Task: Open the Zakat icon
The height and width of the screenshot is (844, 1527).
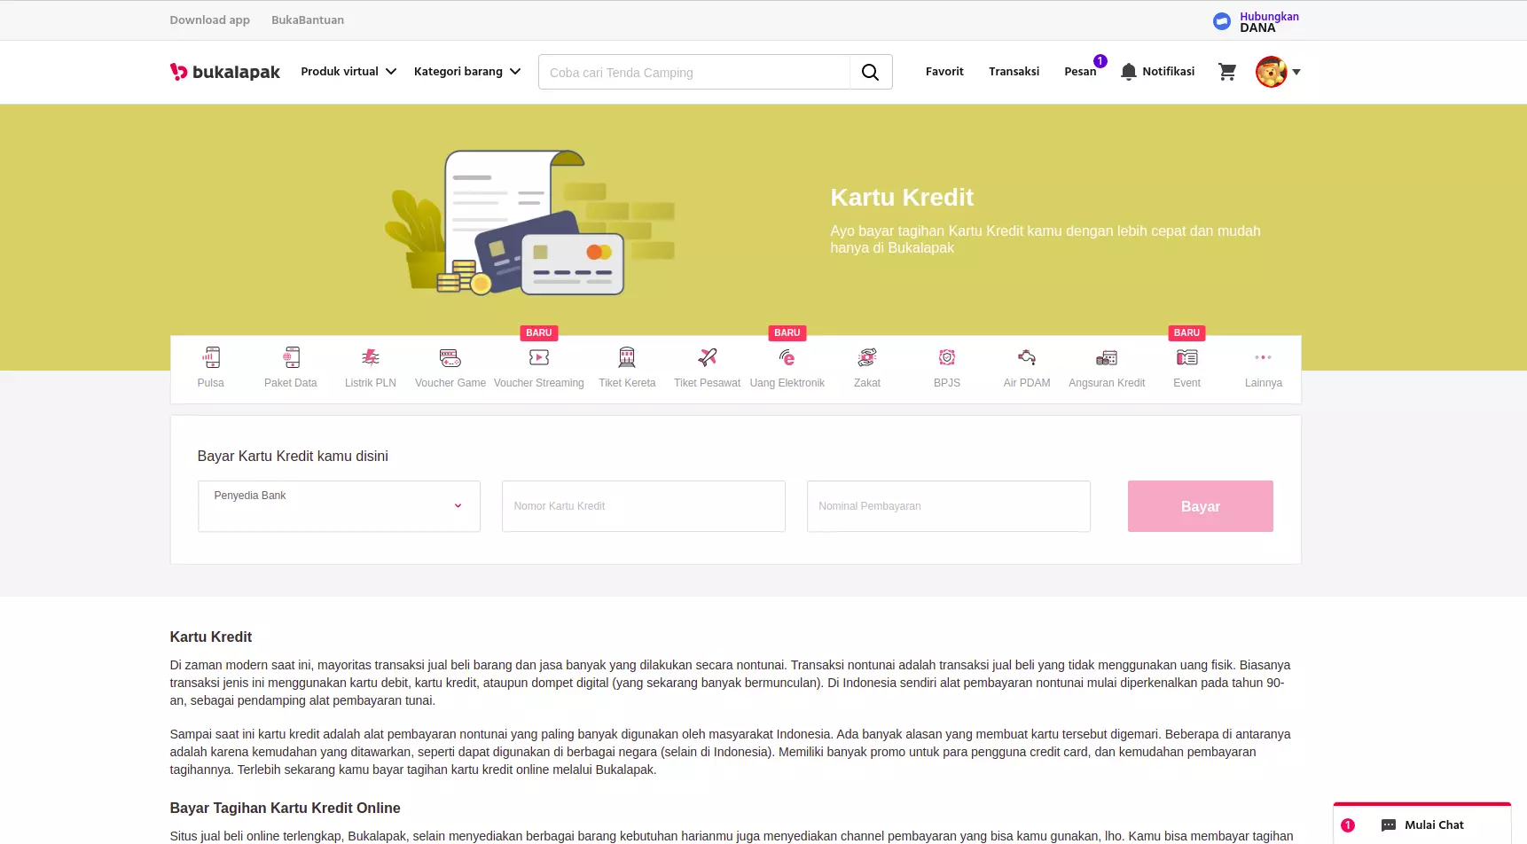Action: [x=867, y=357]
